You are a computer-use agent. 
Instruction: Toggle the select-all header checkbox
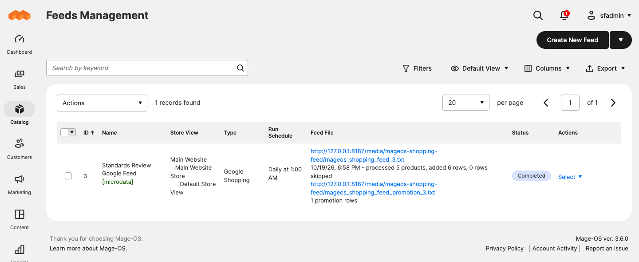click(64, 132)
